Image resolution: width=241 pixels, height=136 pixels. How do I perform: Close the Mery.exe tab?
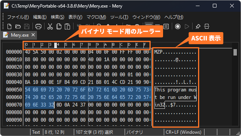(x=33, y=35)
